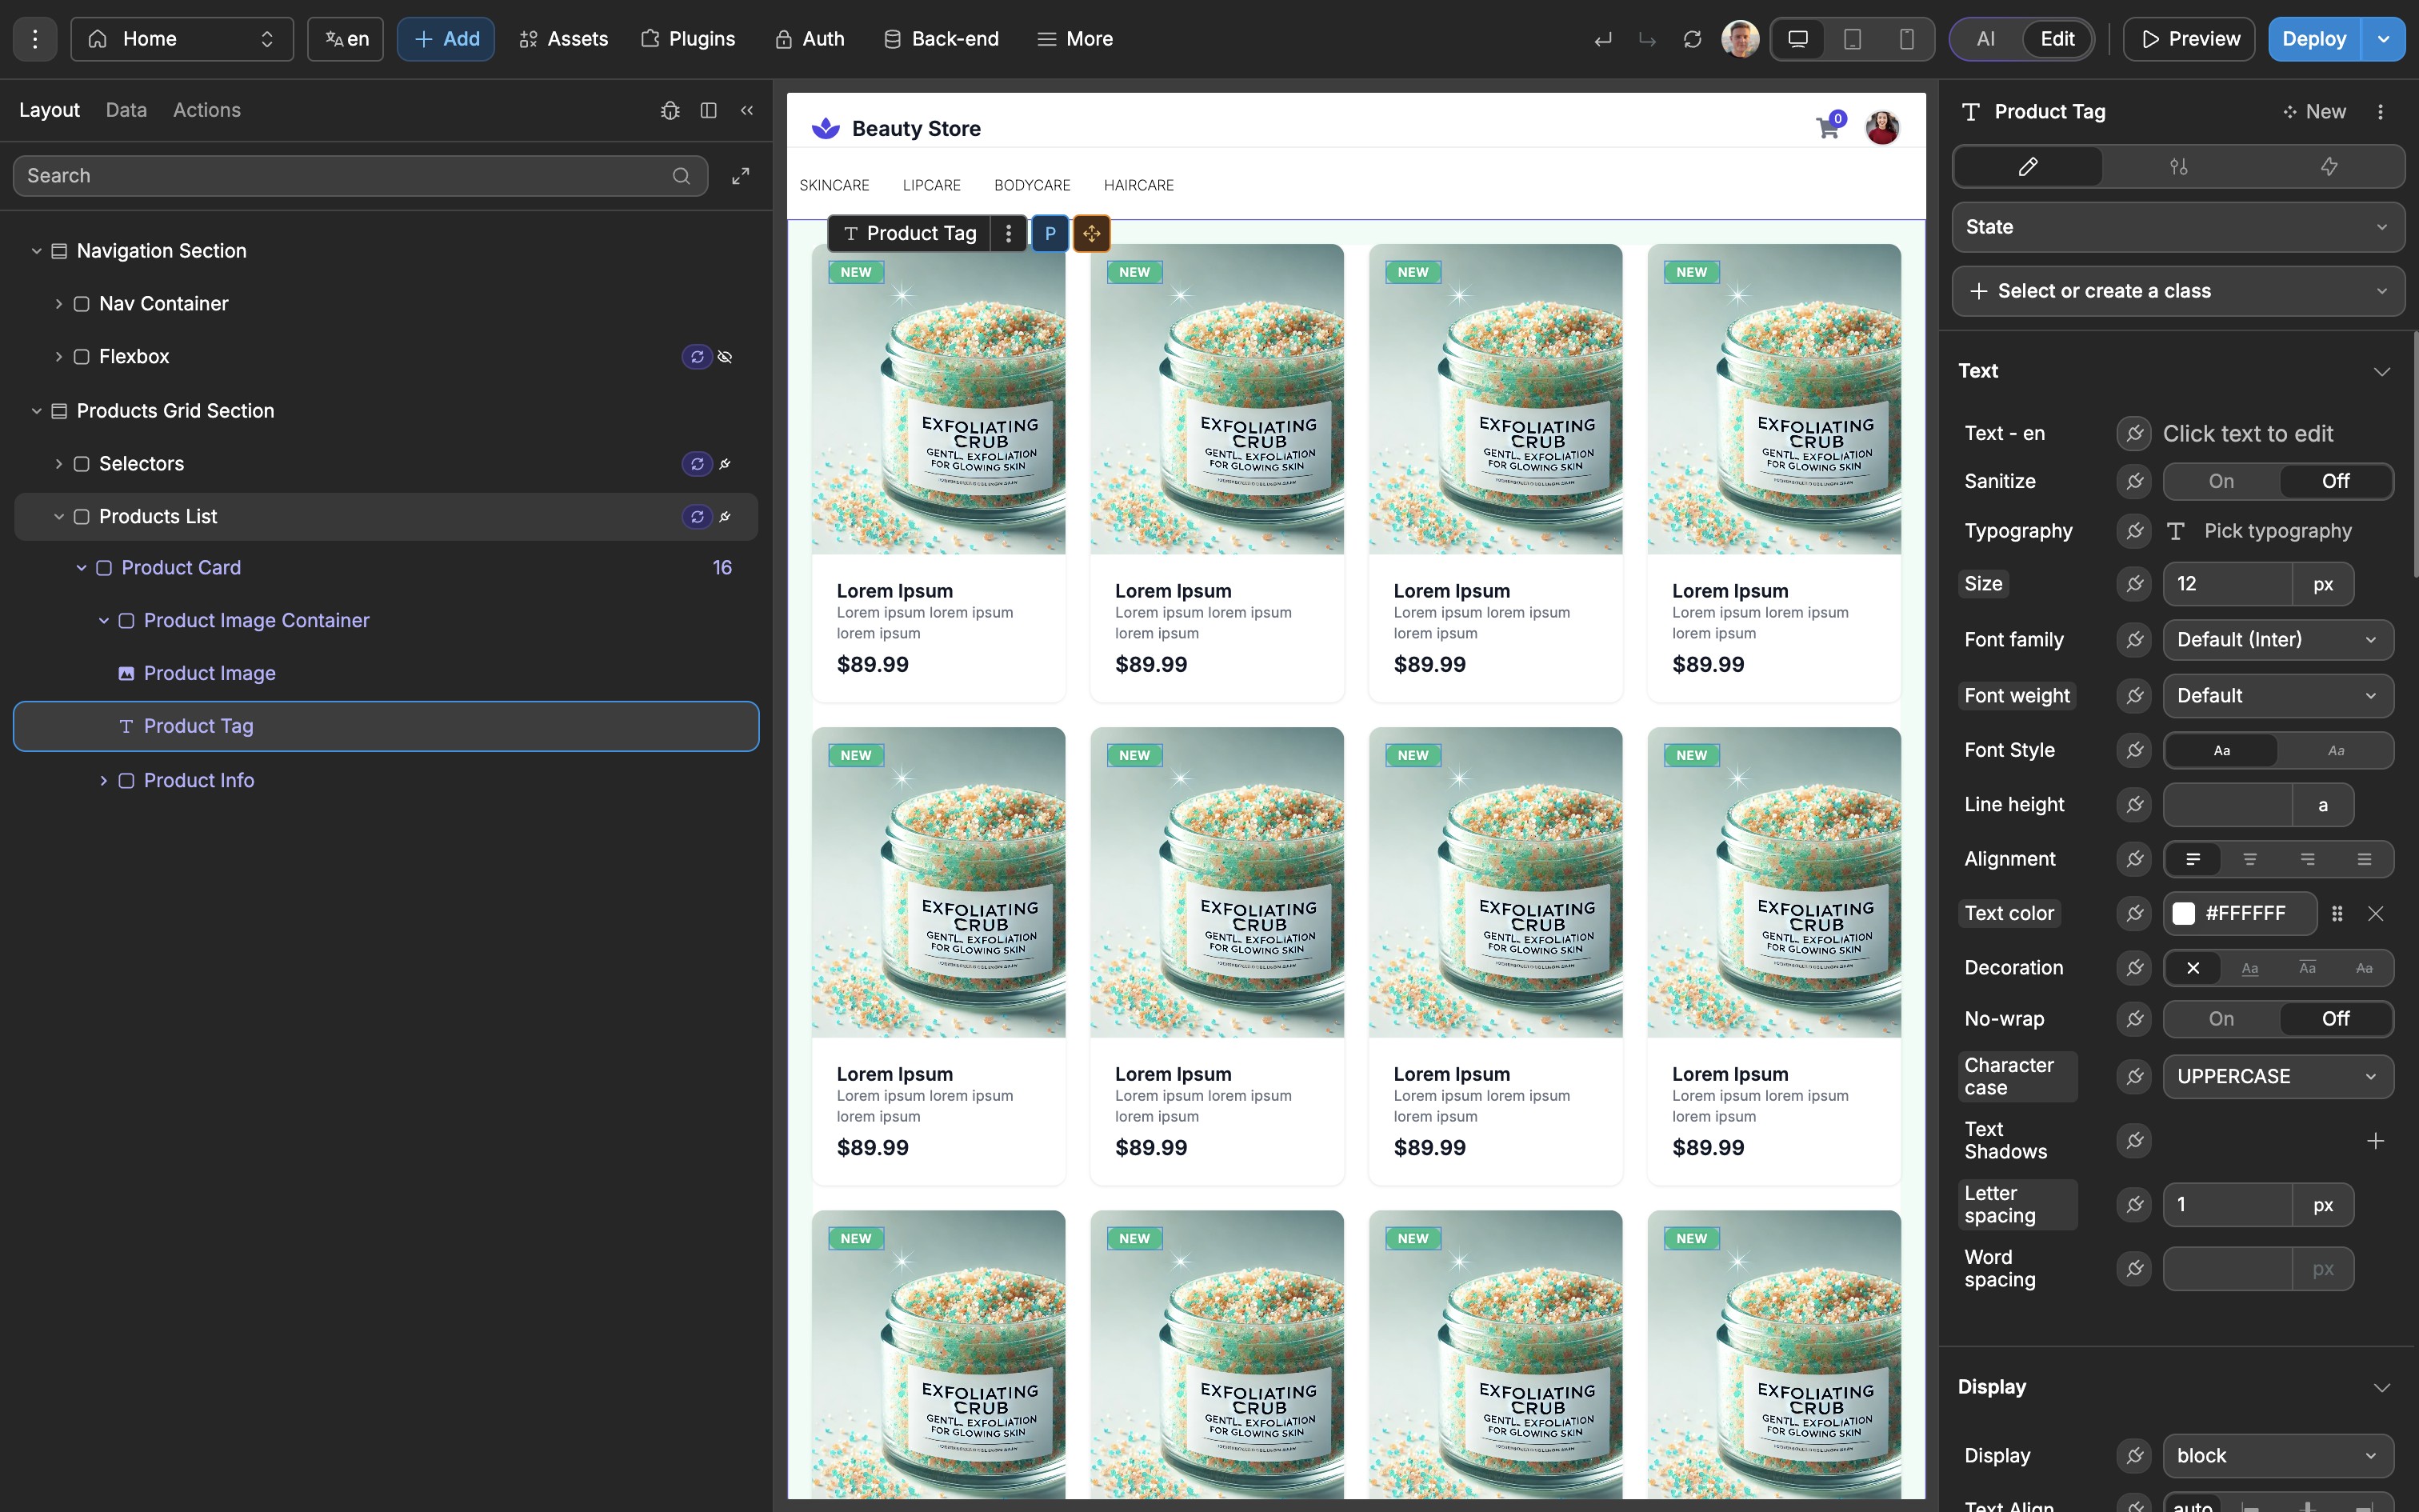The height and width of the screenshot is (1512, 2419).
Task: Select underline text decoration
Action: pos(2250,968)
